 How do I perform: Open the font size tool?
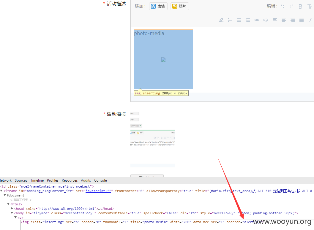[x=309, y=7]
